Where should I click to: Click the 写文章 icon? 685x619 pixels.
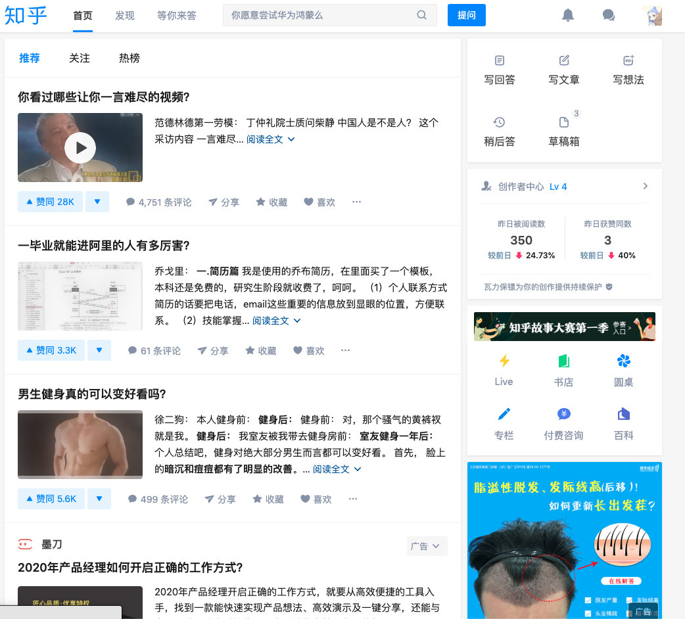coord(564,60)
